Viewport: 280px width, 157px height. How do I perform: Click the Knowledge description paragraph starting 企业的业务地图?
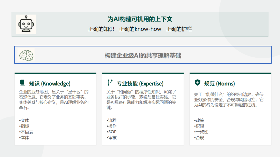coord(54,100)
